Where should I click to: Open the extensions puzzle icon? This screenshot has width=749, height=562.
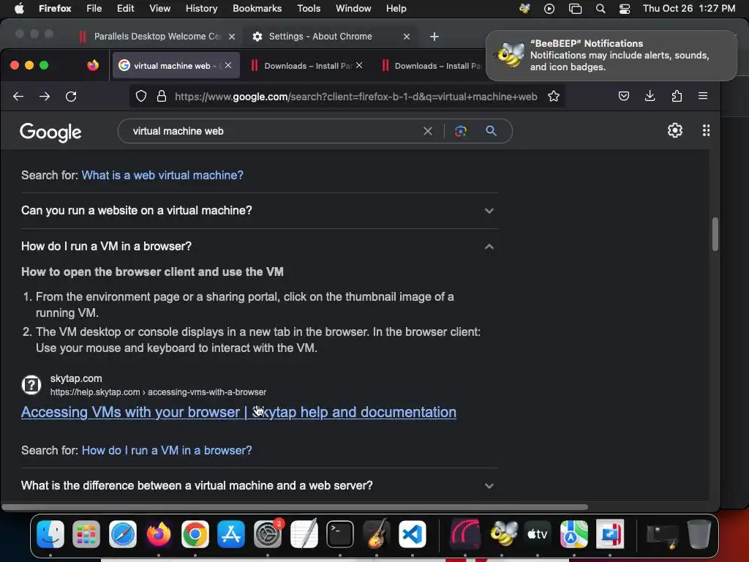click(677, 96)
